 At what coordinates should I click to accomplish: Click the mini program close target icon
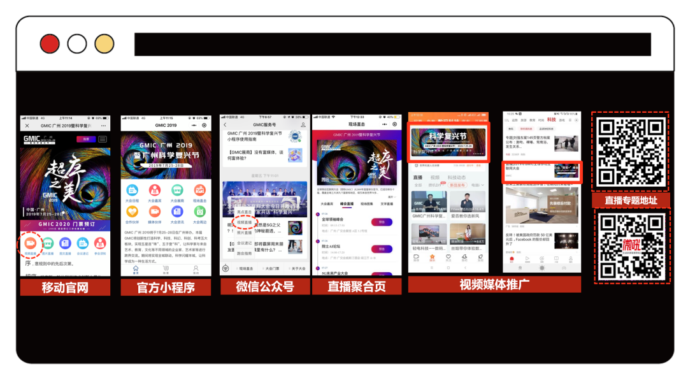[x=204, y=125]
